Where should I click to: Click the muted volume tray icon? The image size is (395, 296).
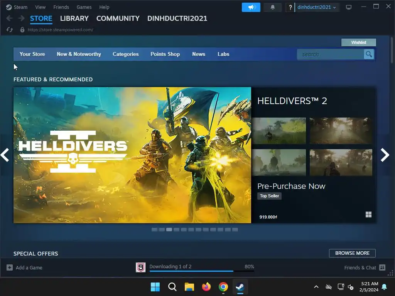click(350, 287)
